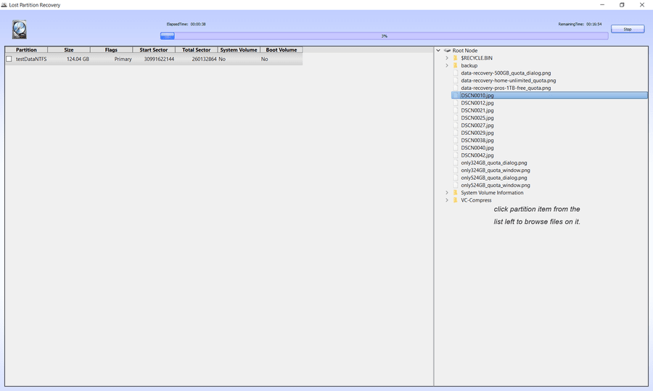This screenshot has height=391, width=653.
Task: Click the Primary flag cell
Action: (123, 59)
